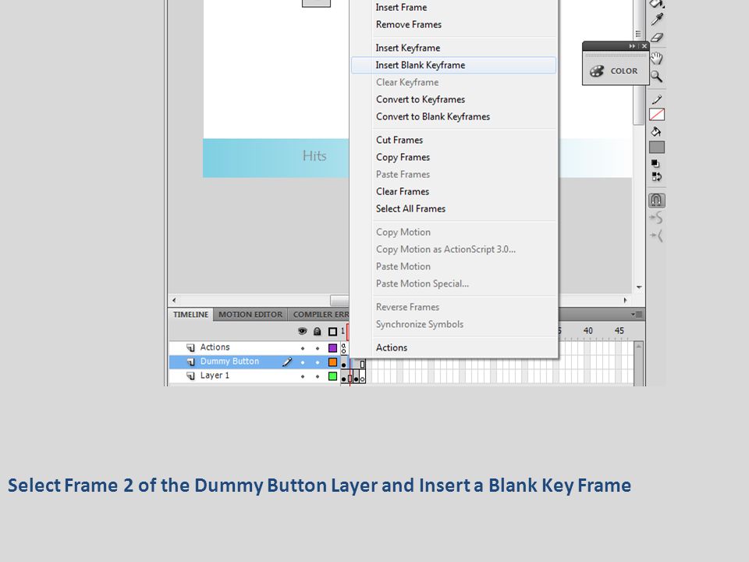The height and width of the screenshot is (562, 749).
Task: Switch to the Timeline tab
Action: click(190, 315)
